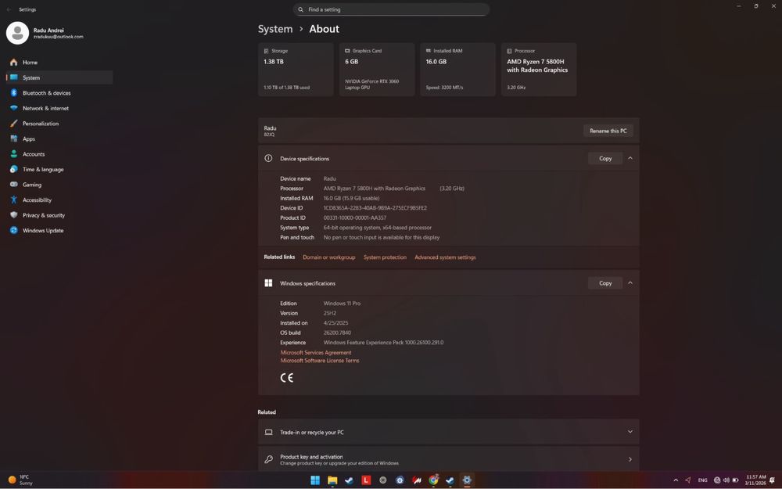Click the location arrow tray icon

pyautogui.click(x=688, y=480)
